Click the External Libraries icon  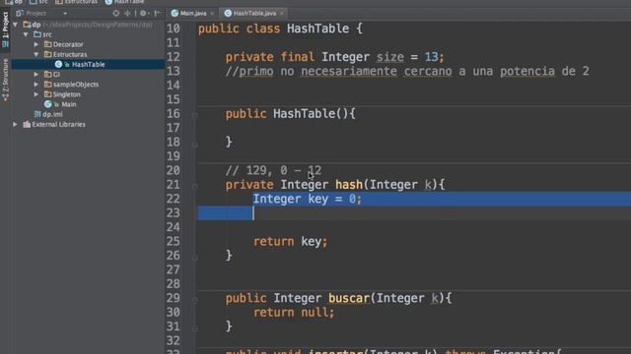click(27, 125)
